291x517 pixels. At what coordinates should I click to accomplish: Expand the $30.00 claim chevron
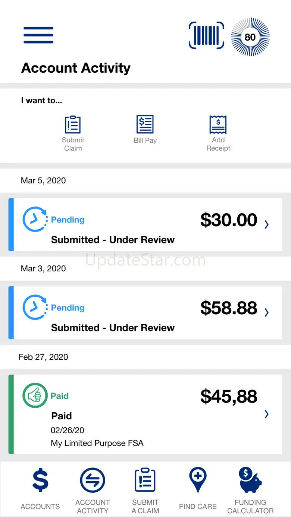[266, 224]
